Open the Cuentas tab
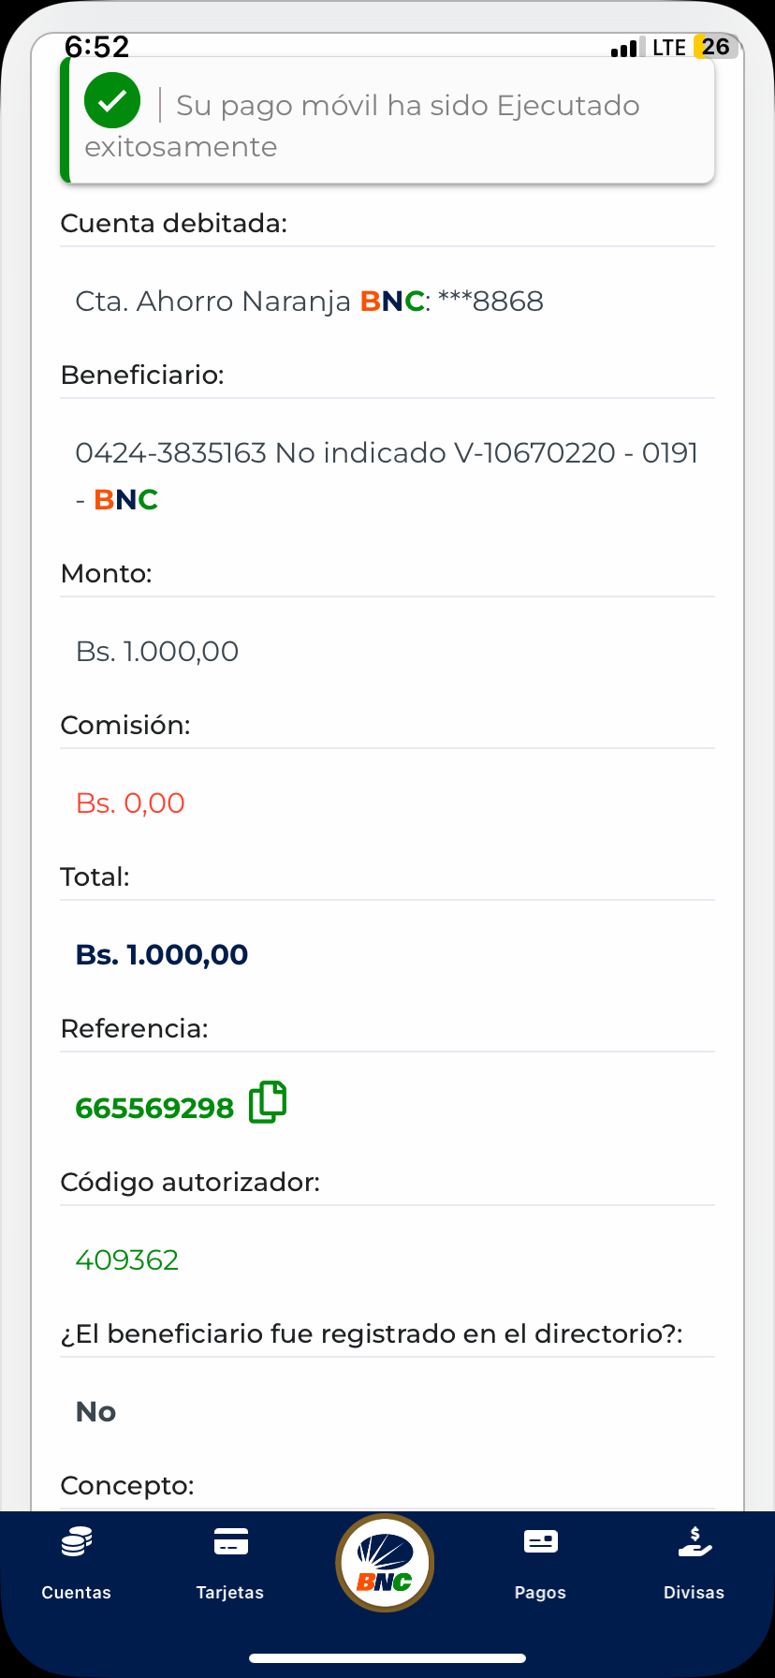 pos(77,1565)
